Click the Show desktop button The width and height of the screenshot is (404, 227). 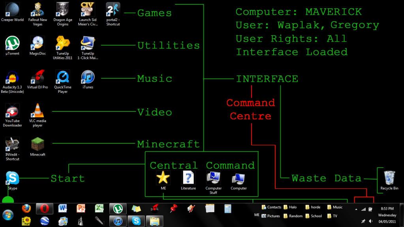click(x=402, y=215)
